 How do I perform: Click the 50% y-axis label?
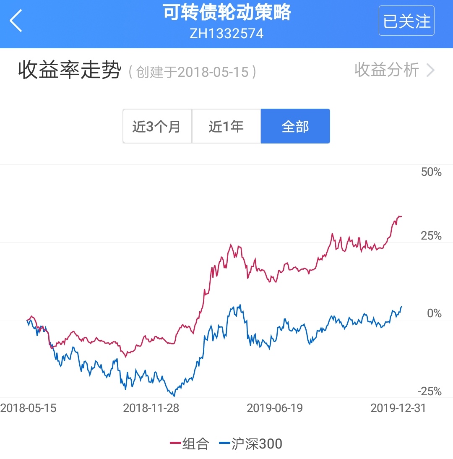coord(431,172)
